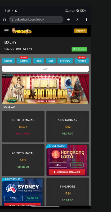Show open tabs counter
The image size is (111, 212).
(77, 20)
